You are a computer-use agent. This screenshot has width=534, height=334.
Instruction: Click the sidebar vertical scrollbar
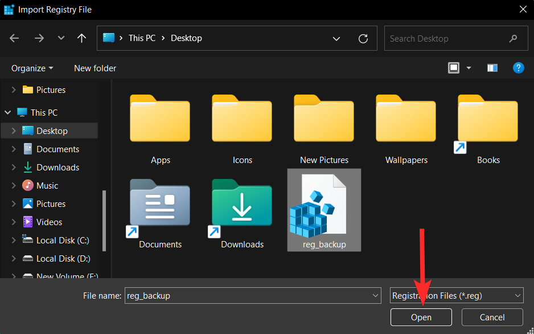[x=104, y=221]
